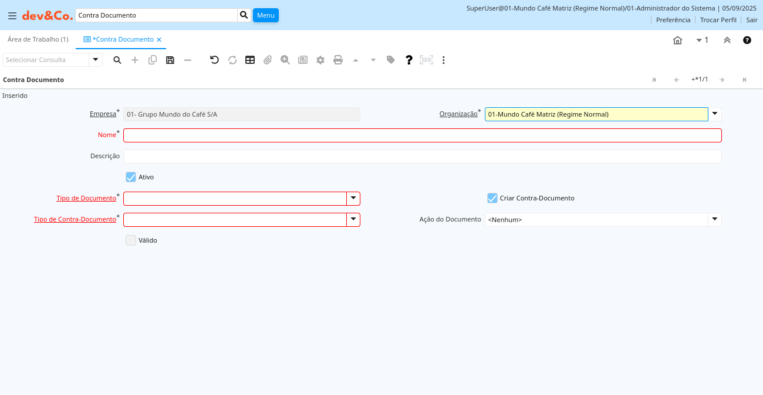Image resolution: width=763 pixels, height=395 pixels.
Task: Expand the Organização dropdown arrow
Action: 715,114
